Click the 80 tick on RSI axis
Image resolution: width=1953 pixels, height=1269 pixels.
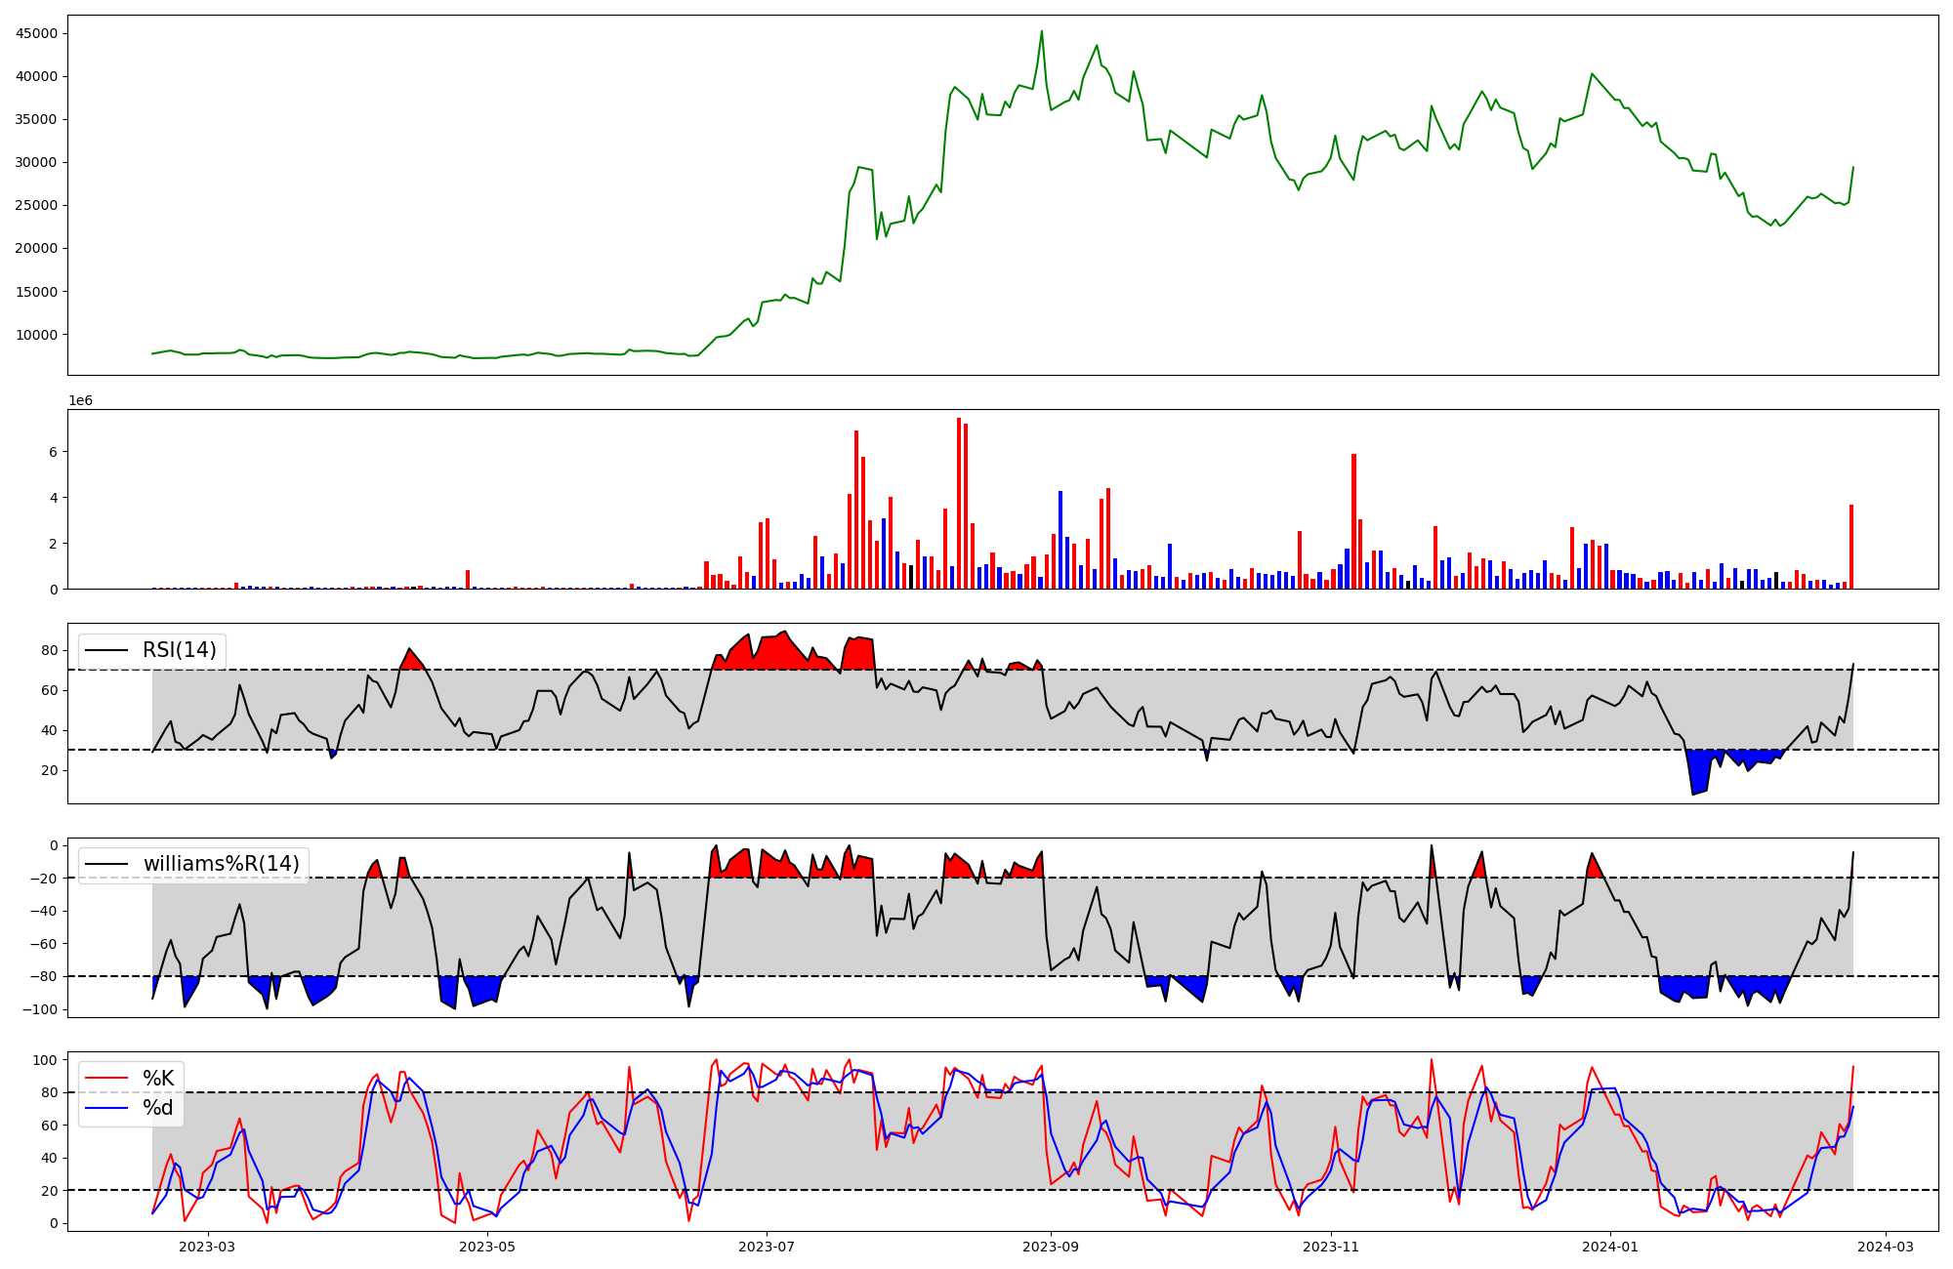pyautogui.click(x=52, y=650)
